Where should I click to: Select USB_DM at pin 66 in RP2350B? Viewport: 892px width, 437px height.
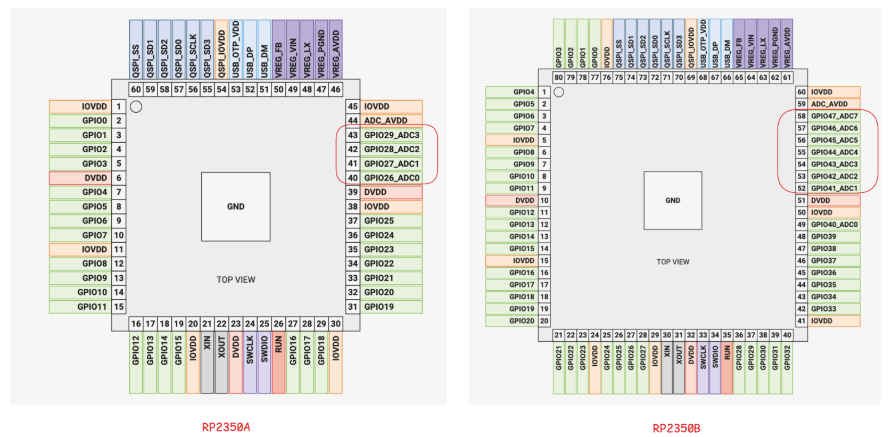pos(727,44)
